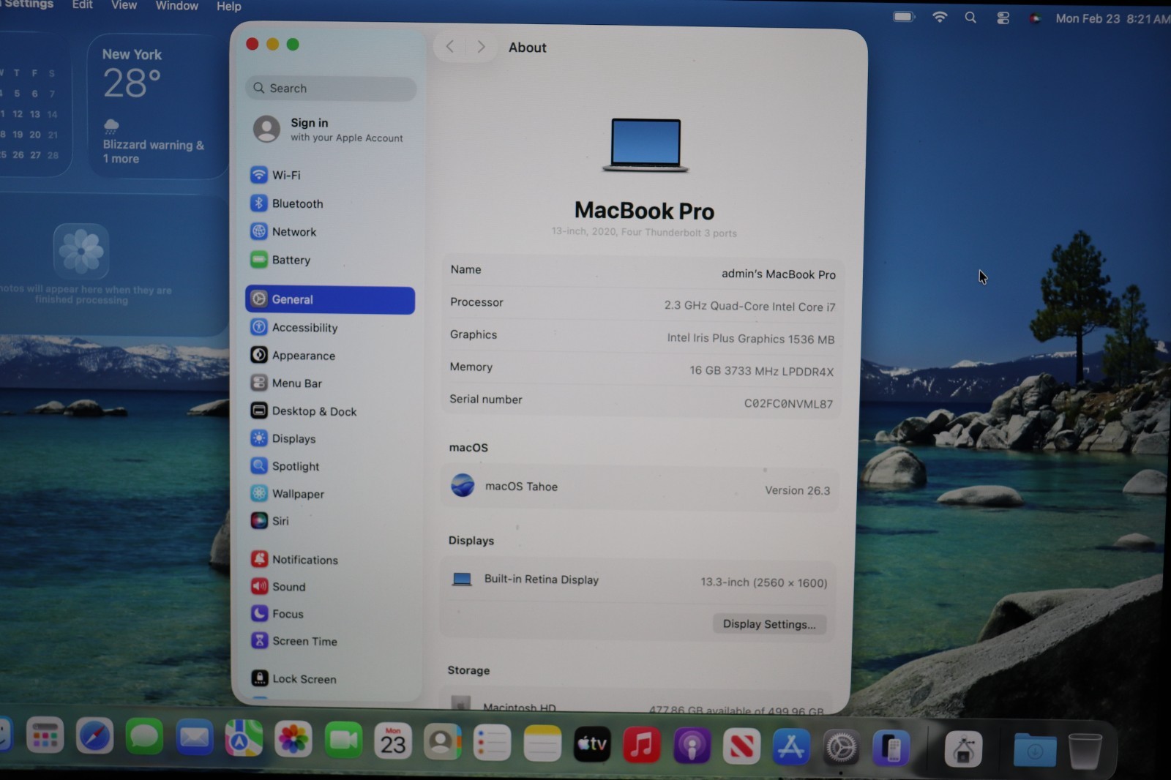1171x780 pixels.
Task: Open Maps from the Dock
Action: pos(243,738)
